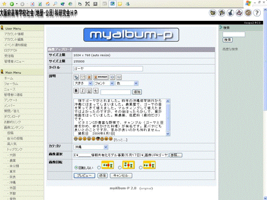
Task: Open the 色 color dropdown
Action: click(x=127, y=83)
